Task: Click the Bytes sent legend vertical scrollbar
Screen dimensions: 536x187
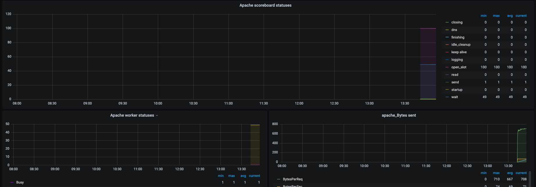Action: [x=530, y=179]
